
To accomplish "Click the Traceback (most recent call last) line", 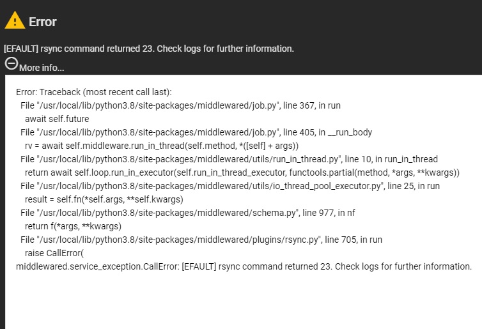I will [x=94, y=92].
